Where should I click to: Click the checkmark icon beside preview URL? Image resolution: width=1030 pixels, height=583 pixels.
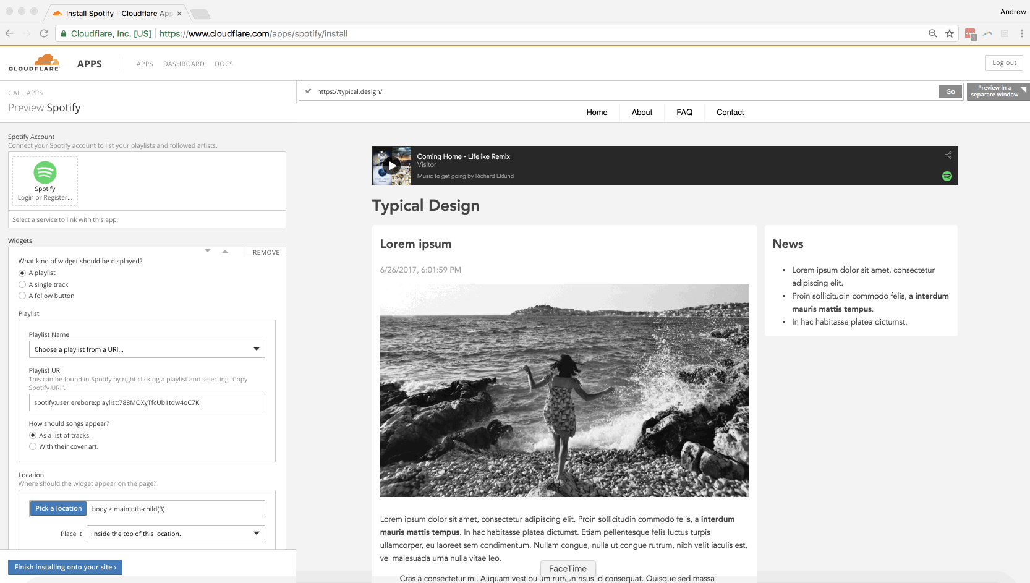[x=308, y=91]
